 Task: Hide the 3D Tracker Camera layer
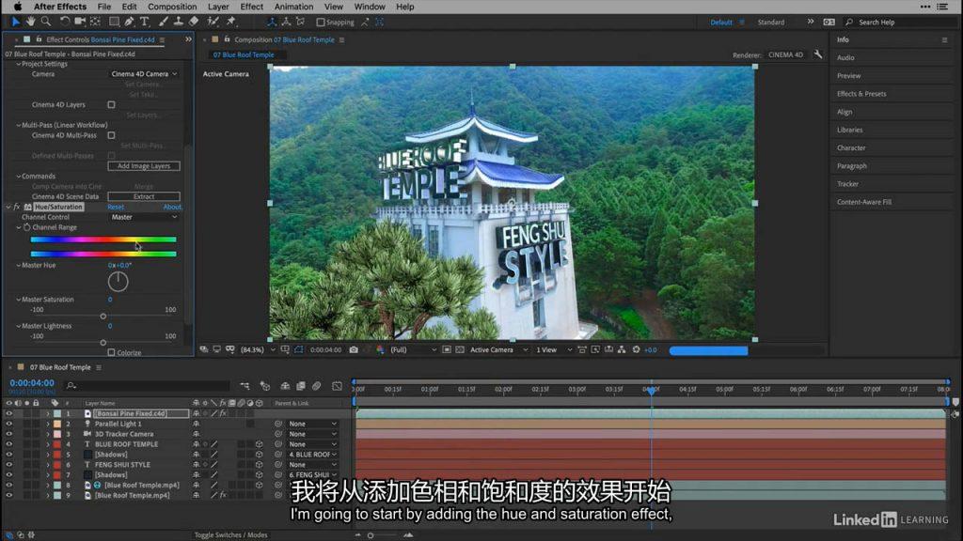click(8, 434)
